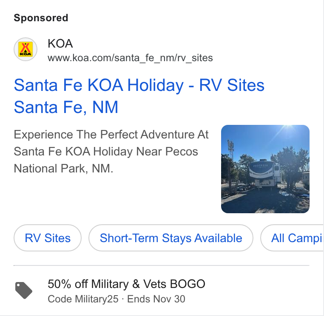
Task: Click the Experience The Perfect Adventure description
Action: point(111,152)
